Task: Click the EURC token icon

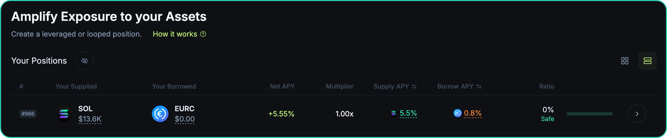Action: (160, 114)
